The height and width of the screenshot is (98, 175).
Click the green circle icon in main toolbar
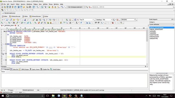tap(49, 7)
